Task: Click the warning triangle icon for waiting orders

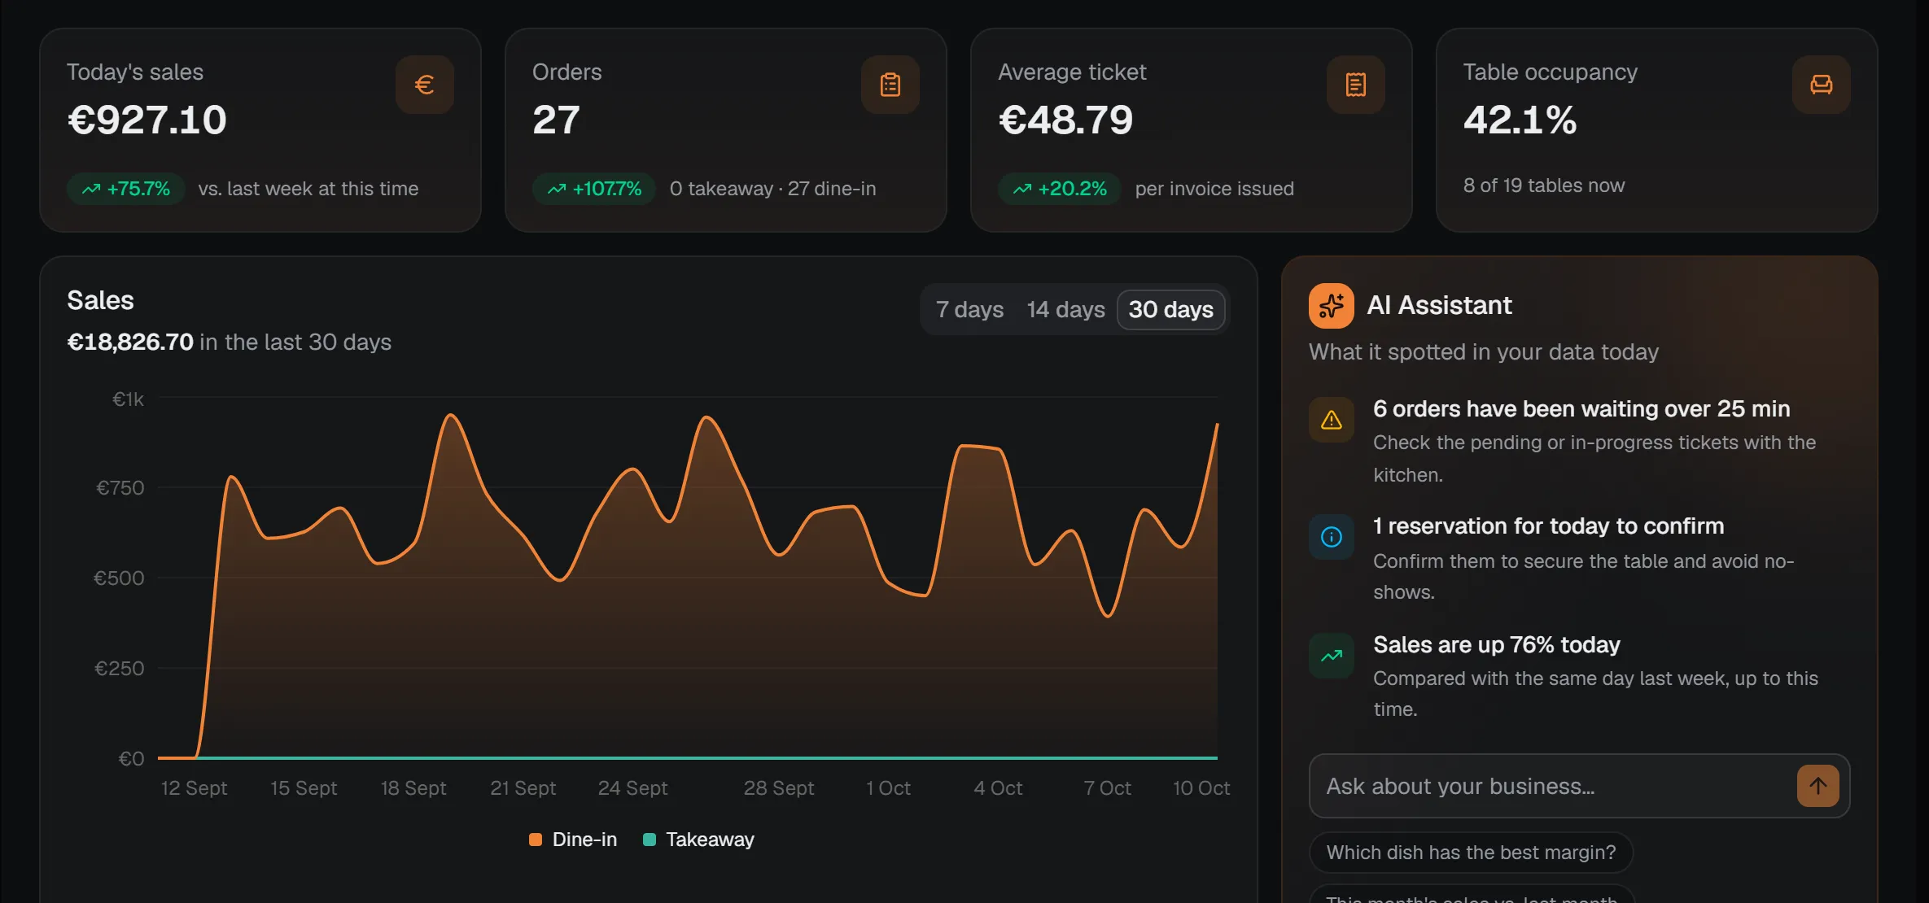Action: (1331, 420)
